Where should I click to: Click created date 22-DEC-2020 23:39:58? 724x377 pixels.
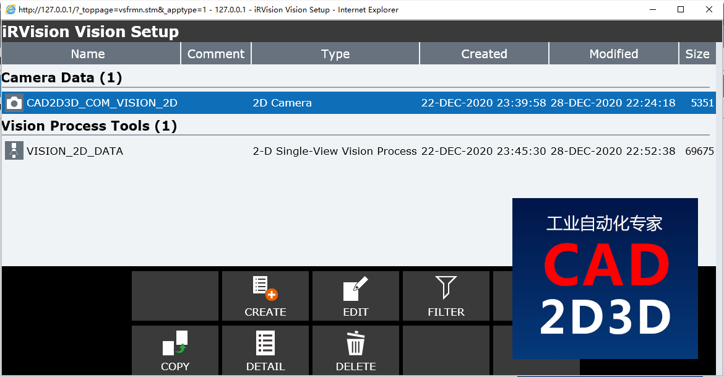483,103
